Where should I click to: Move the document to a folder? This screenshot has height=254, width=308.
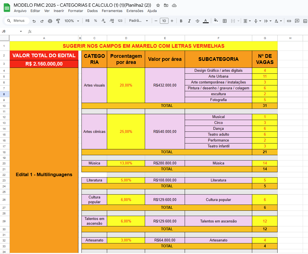tap(166, 5)
